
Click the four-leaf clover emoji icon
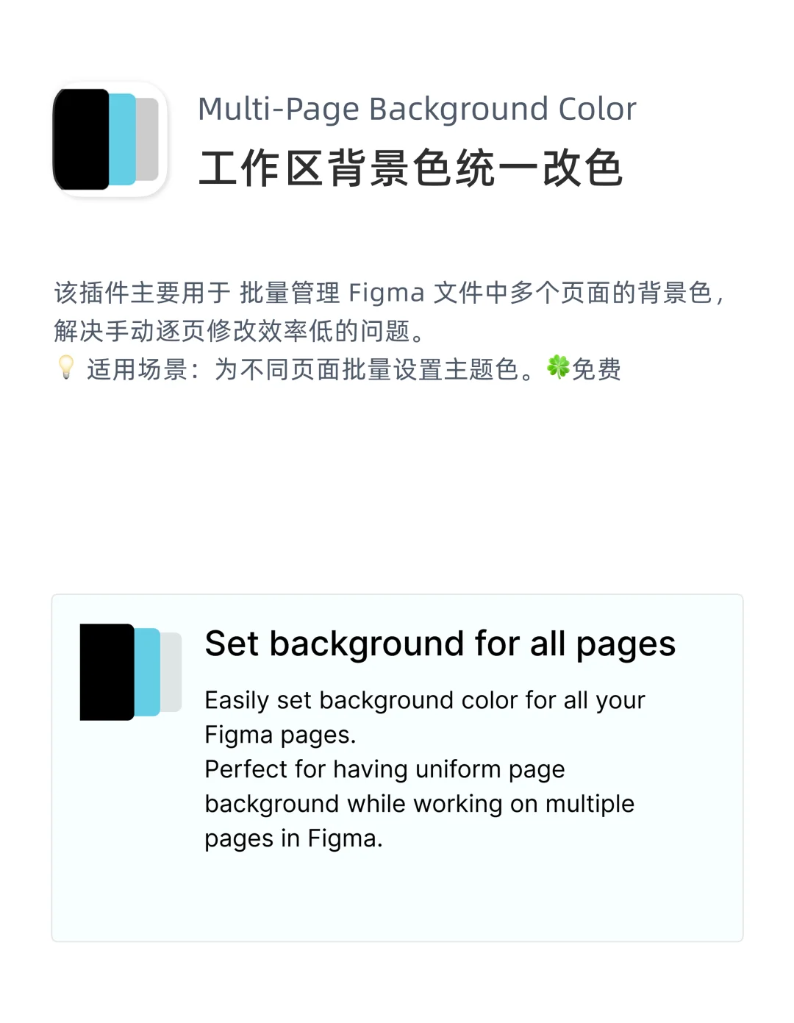558,367
